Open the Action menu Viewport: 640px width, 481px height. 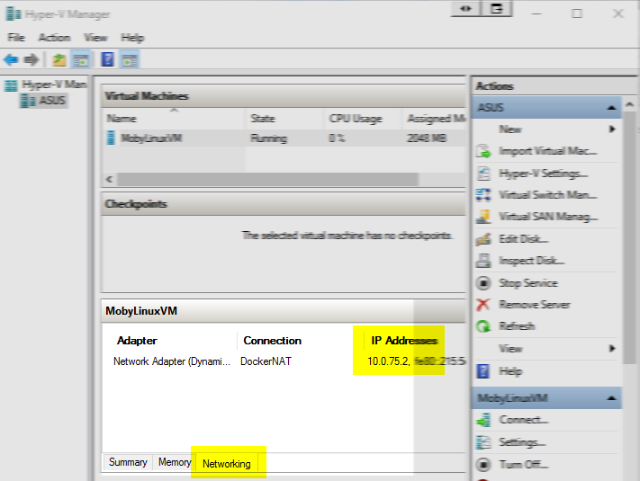pos(54,38)
